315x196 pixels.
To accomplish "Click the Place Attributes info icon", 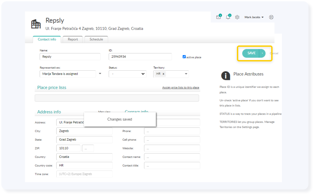I will click(226, 76).
